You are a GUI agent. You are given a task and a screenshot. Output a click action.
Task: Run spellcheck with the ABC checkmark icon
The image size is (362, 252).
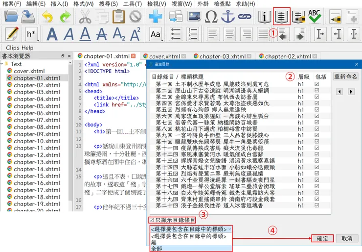[315, 16]
